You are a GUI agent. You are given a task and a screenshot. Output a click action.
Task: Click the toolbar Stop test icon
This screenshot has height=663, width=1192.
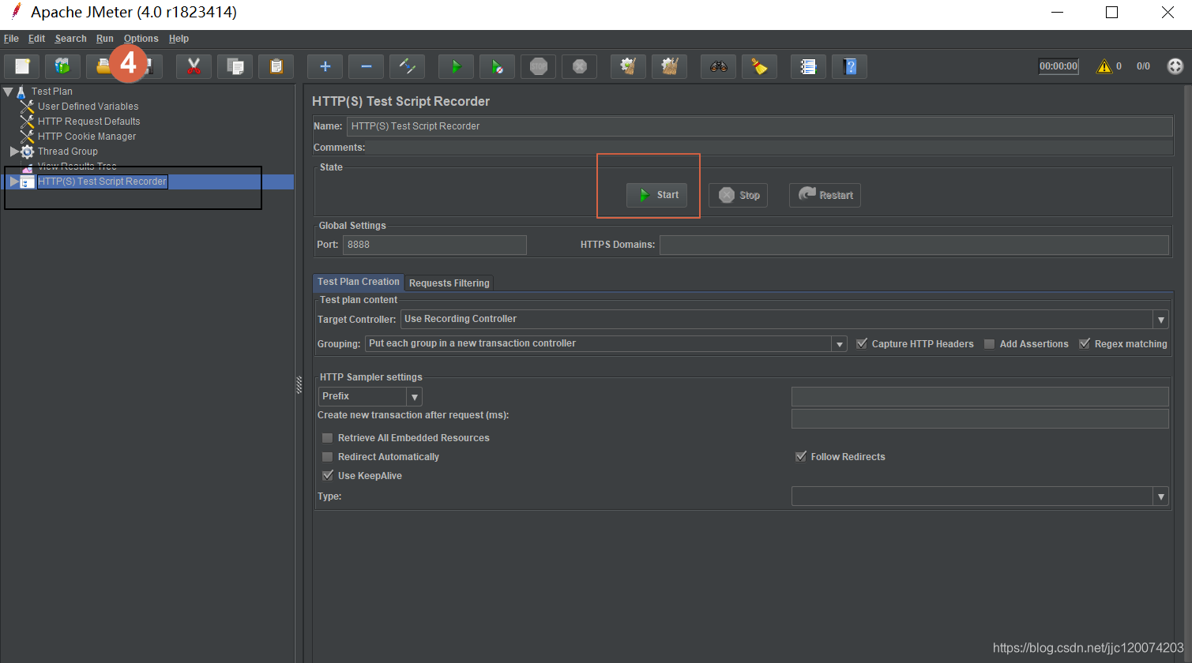[x=539, y=66]
